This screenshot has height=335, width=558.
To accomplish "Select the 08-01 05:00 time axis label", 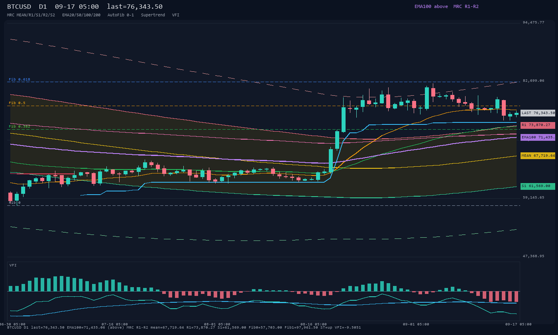I will [x=217, y=324].
